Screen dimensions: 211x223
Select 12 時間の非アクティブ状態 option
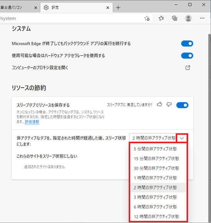coord(158,216)
